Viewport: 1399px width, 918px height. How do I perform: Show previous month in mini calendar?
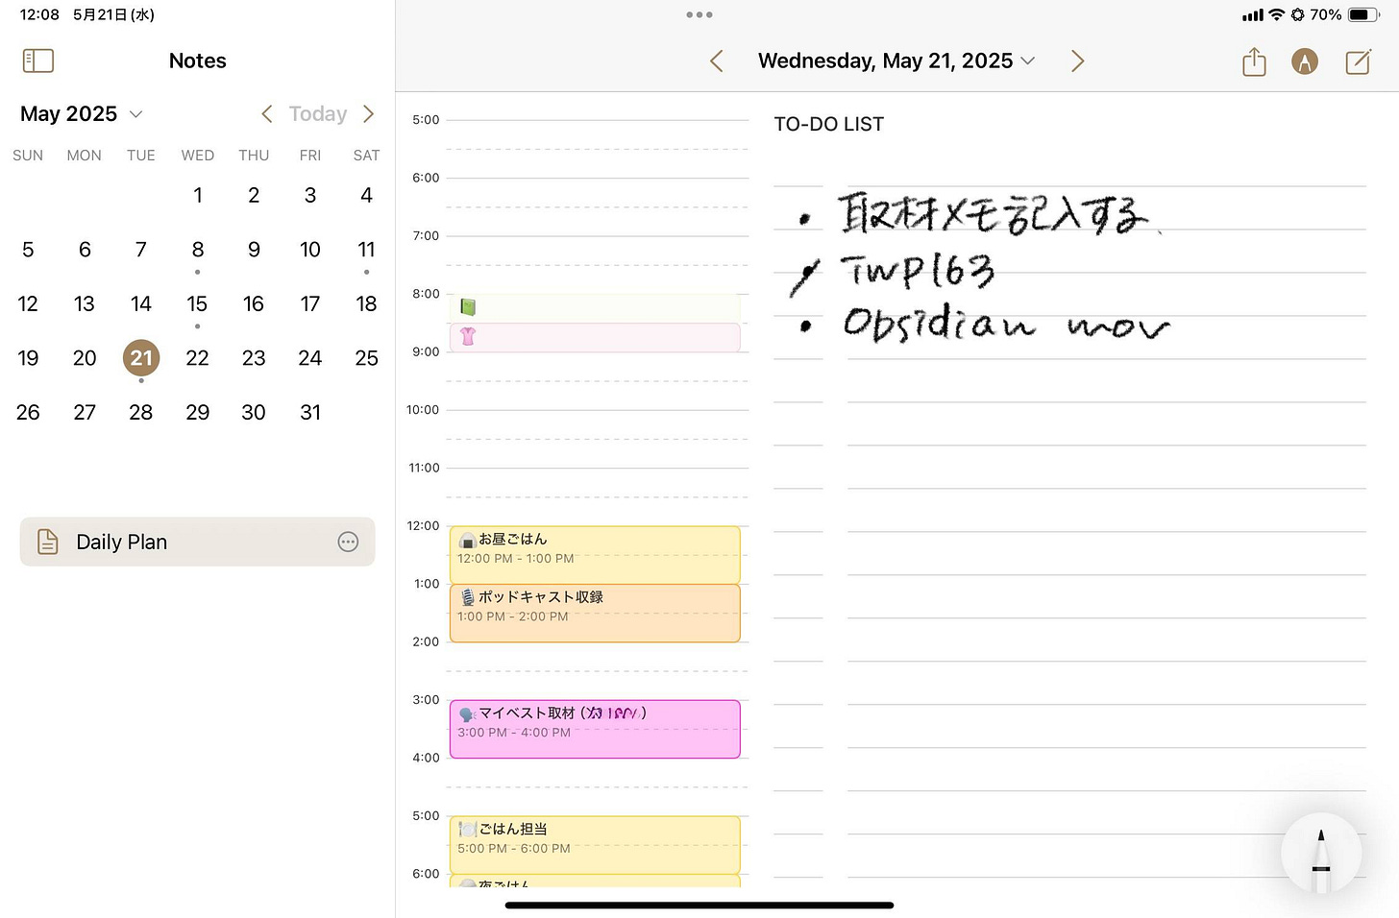coord(267,114)
